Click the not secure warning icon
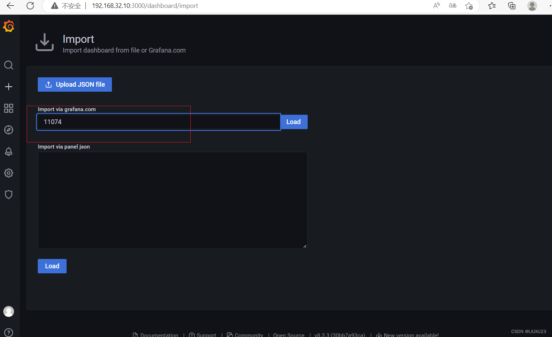 click(55, 6)
